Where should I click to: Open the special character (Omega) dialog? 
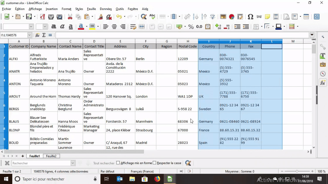(250, 17)
